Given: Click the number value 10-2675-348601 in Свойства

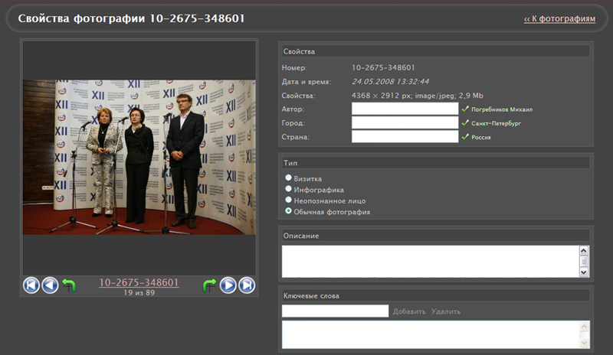Looking at the screenshot, I should click(383, 67).
